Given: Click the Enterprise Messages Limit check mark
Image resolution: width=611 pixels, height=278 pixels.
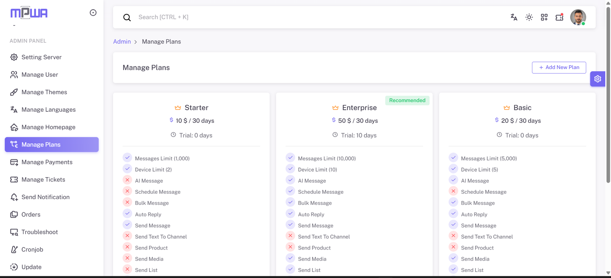Looking at the screenshot, I should click(x=290, y=157).
